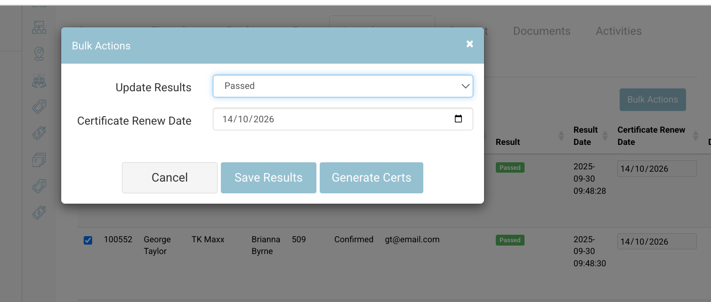Click the Save Results button
The width and height of the screenshot is (711, 302).
pos(268,177)
